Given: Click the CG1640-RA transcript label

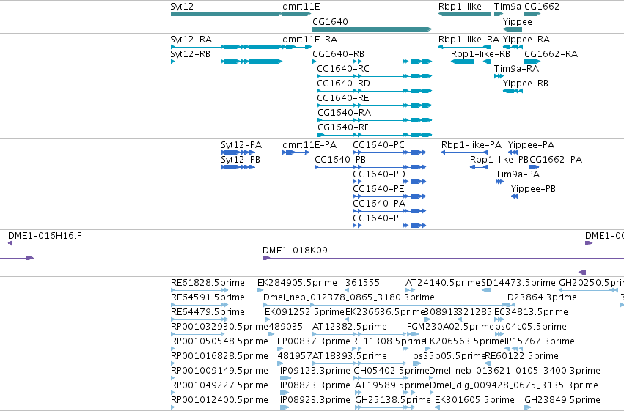Looking at the screenshot, I should pos(344,113).
